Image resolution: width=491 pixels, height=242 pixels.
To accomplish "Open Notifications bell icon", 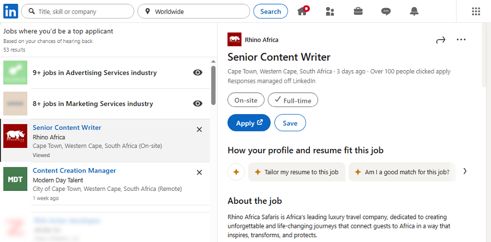I will point(414,11).
